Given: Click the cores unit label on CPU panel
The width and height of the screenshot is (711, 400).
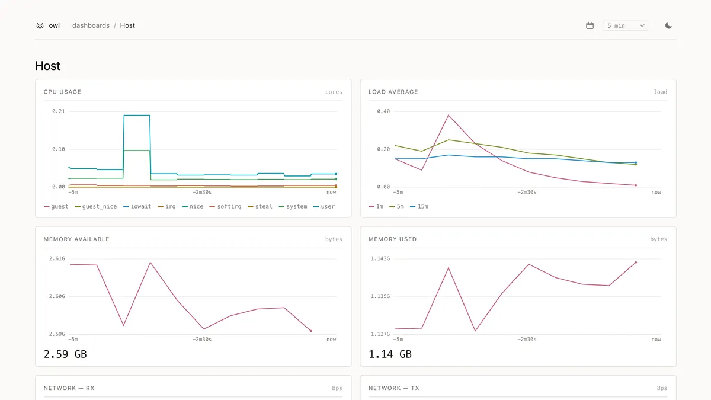Looking at the screenshot, I should 334,92.
